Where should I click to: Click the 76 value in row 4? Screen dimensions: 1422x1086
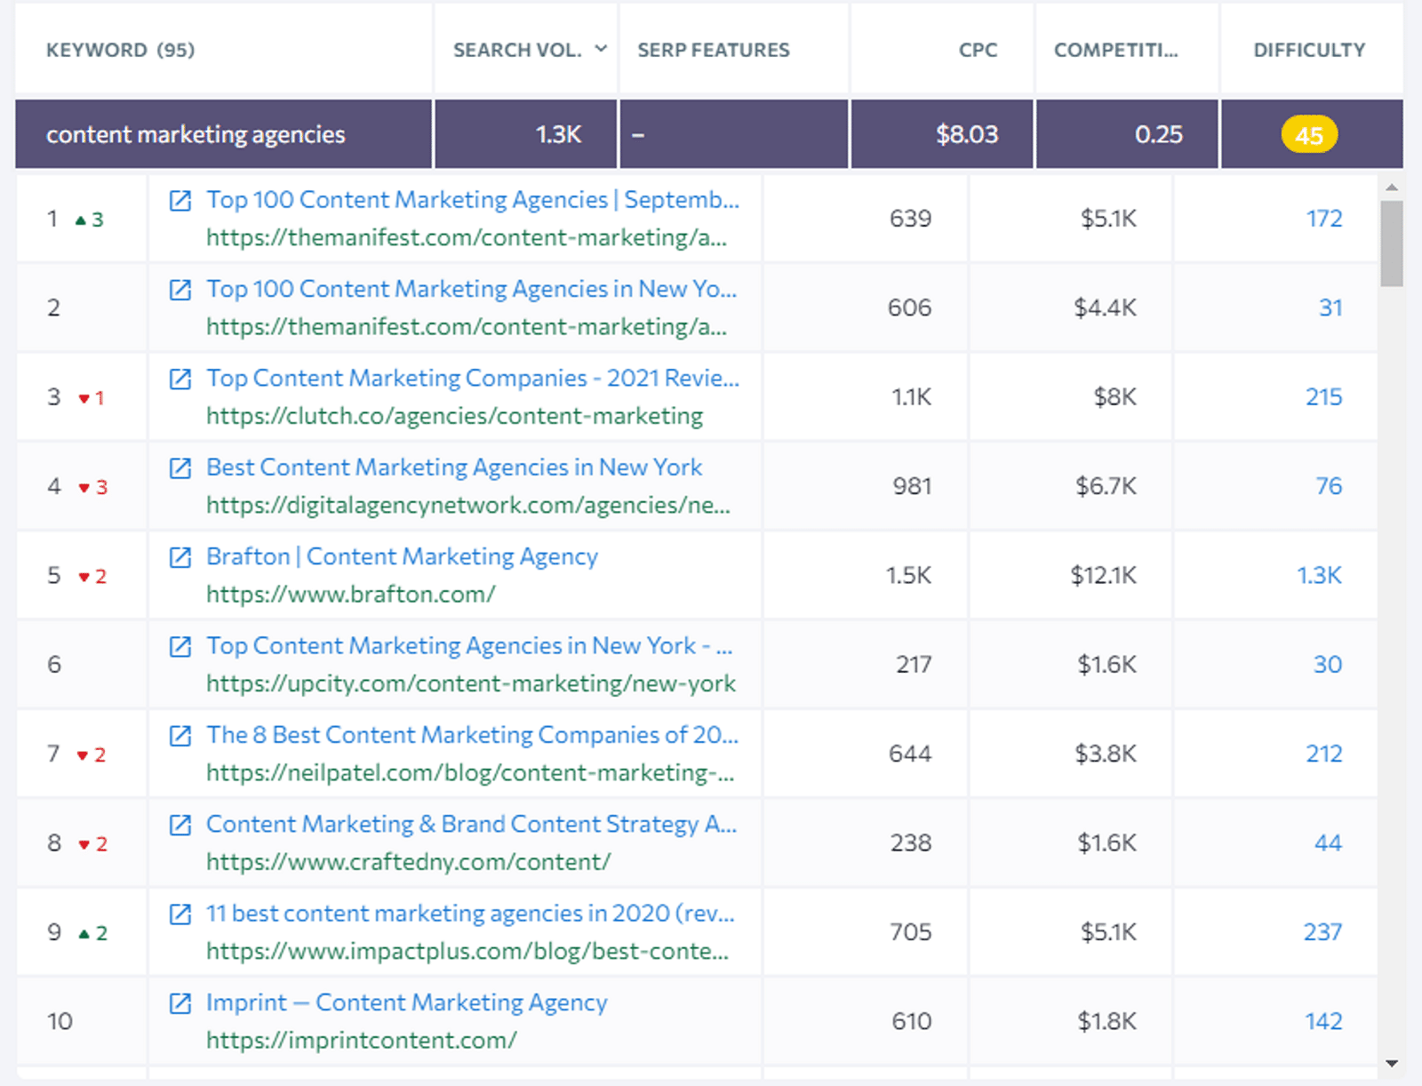tap(1329, 486)
